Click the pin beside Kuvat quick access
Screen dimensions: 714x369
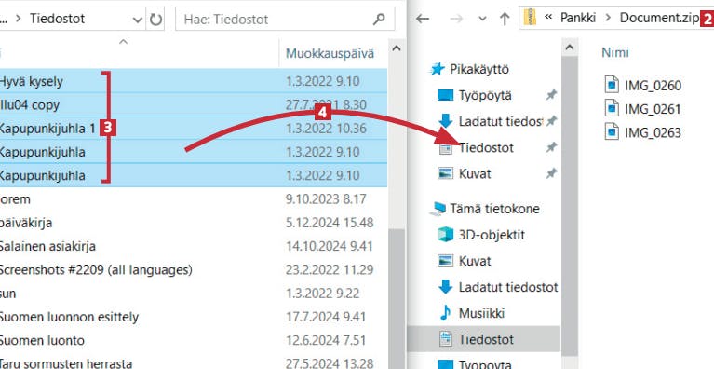[551, 173]
